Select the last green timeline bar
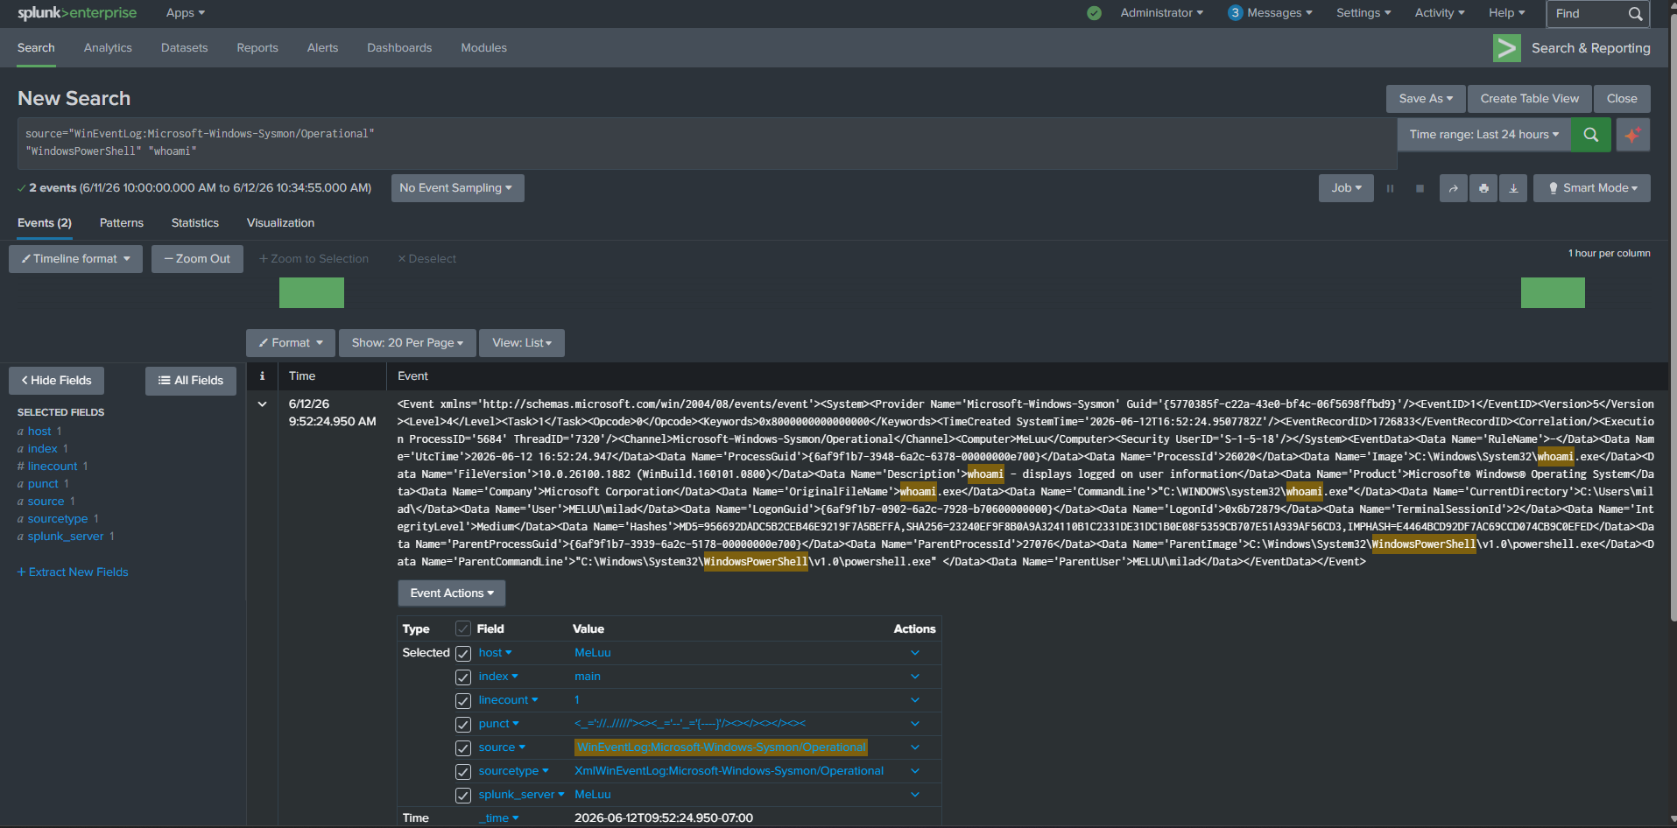The height and width of the screenshot is (828, 1677). coord(1553,293)
